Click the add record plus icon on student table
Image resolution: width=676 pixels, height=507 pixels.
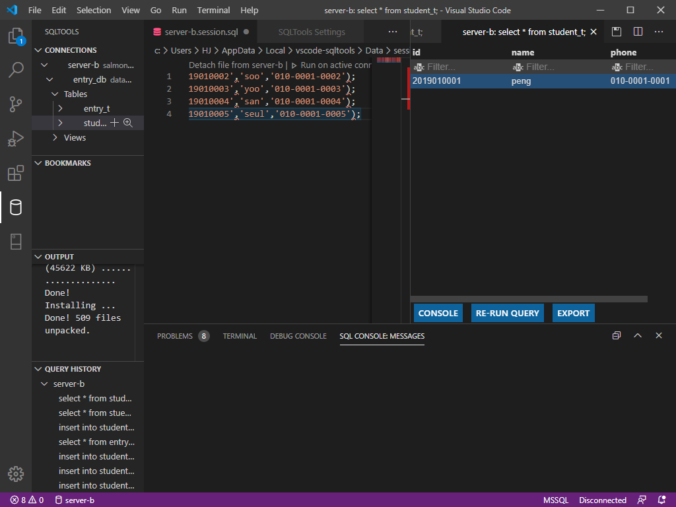[x=114, y=123]
